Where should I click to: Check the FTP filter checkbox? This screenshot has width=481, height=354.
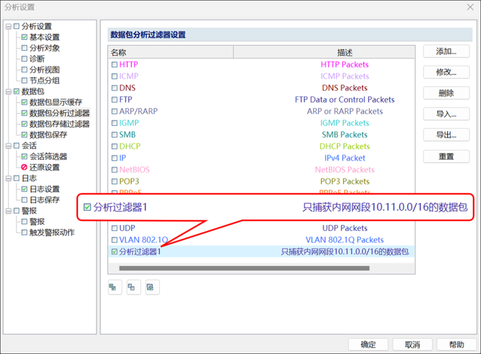(x=115, y=99)
